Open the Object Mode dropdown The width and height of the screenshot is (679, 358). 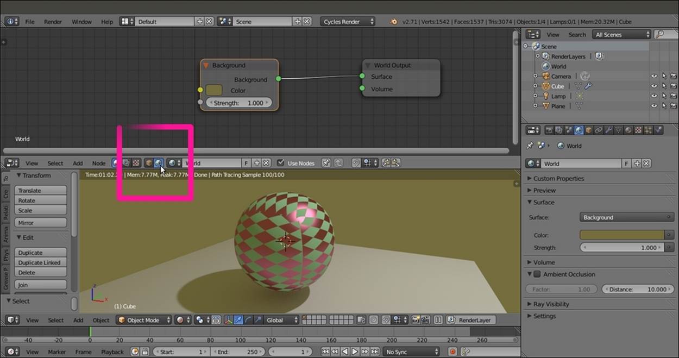(144, 320)
